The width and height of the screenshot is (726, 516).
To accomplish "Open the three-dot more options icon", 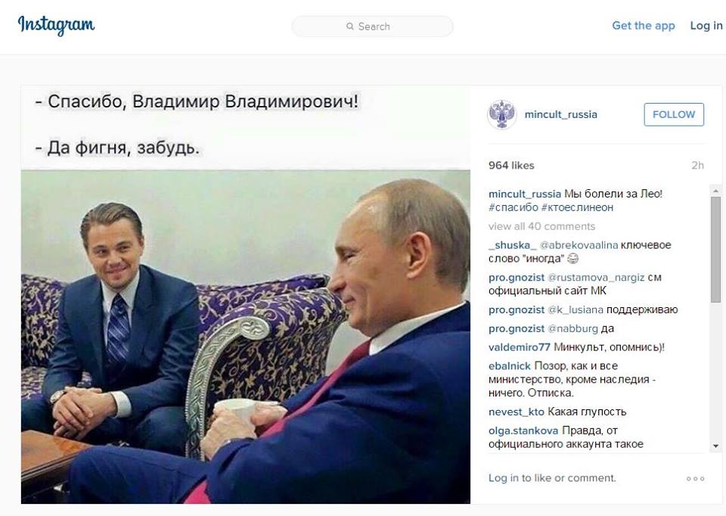I will [695, 478].
